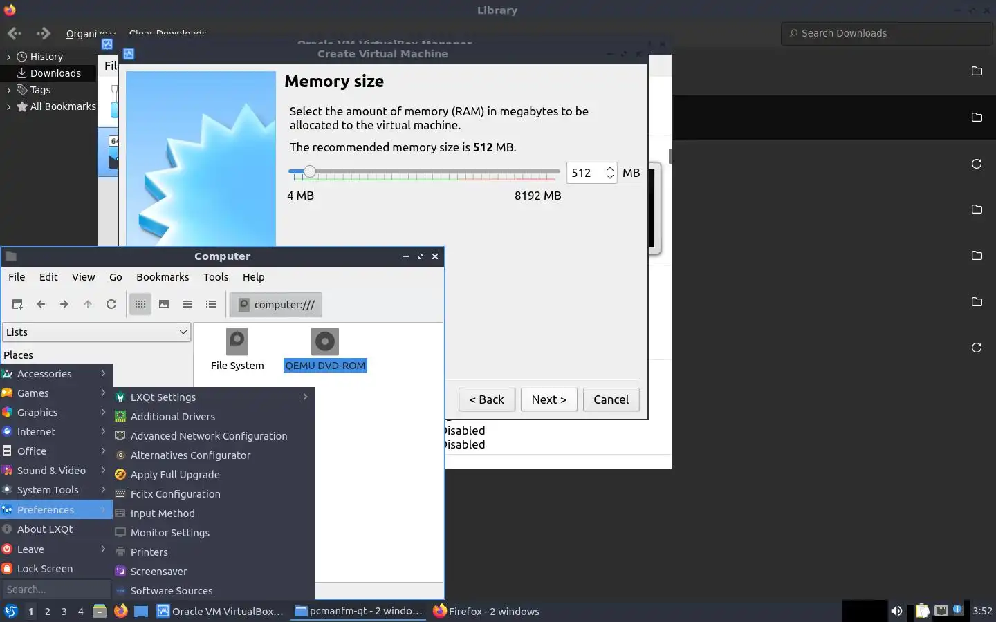Open Software Sources entry
This screenshot has height=622, width=996.
(214, 591)
